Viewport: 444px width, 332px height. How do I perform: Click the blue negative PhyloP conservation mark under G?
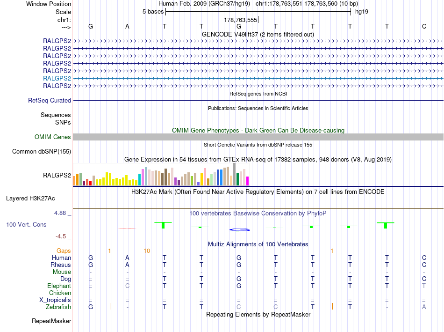(x=240, y=229)
